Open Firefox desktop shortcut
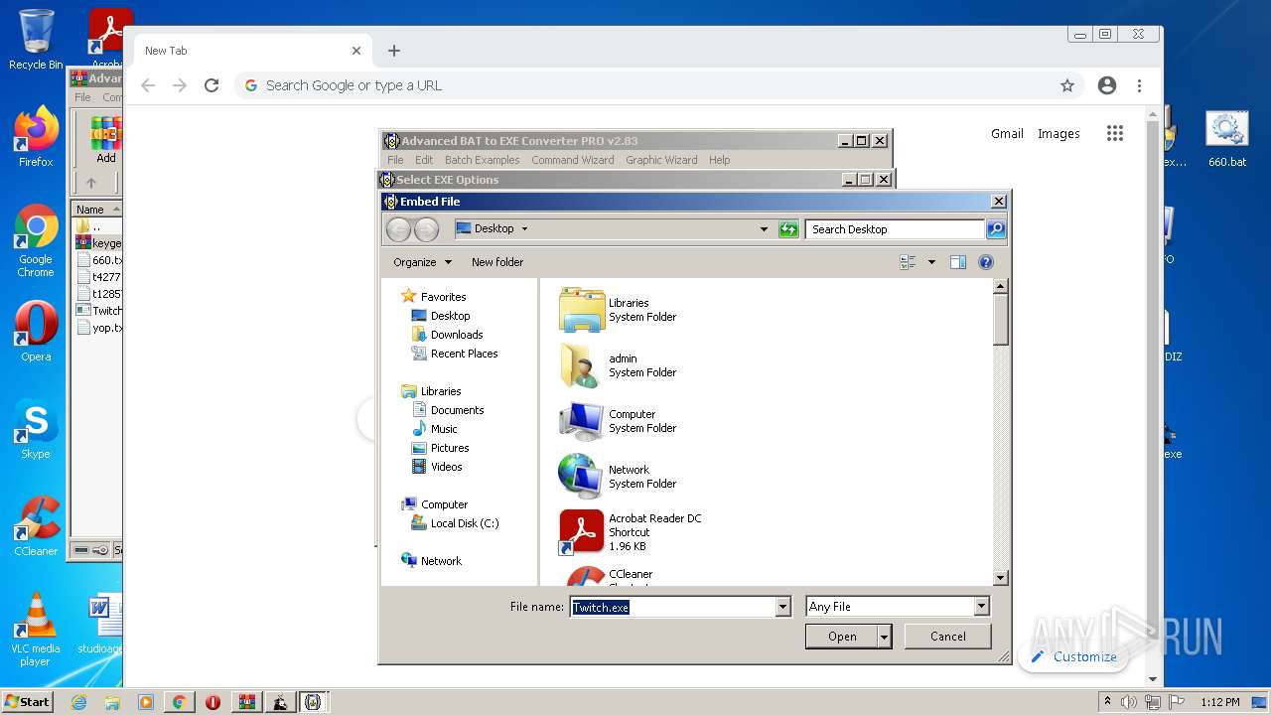The image size is (1271, 715). coord(36,136)
